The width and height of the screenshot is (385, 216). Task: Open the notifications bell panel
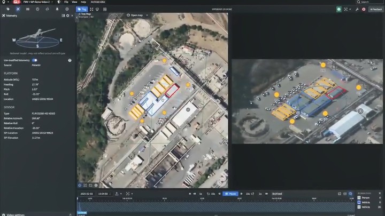click(x=57, y=9)
